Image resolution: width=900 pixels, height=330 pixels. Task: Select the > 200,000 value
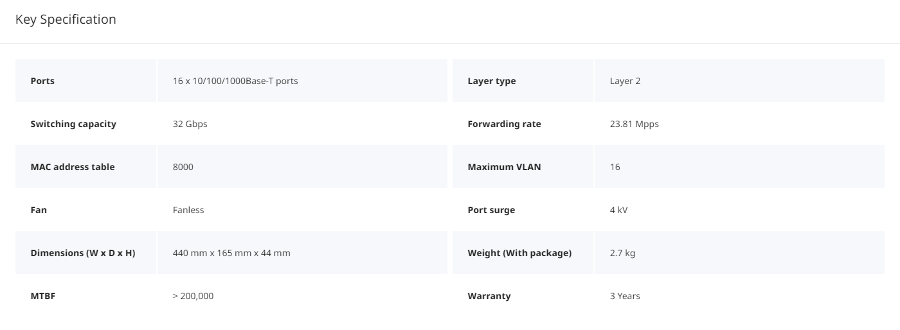(194, 296)
